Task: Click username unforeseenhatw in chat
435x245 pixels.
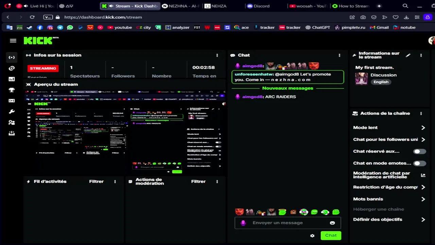Action: (254, 74)
